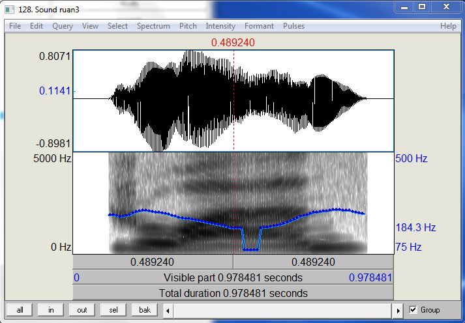The height and width of the screenshot is (323, 465).
Task: Open the Intensity menu
Action: [x=220, y=26]
